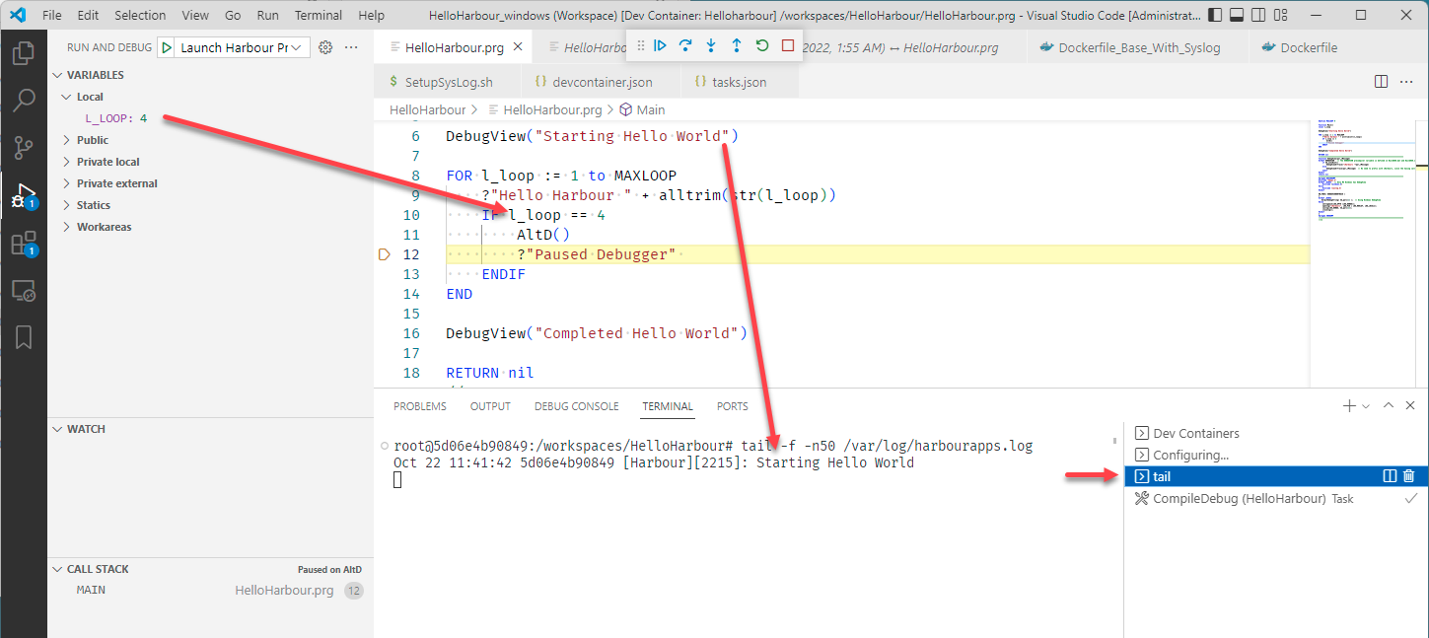Toggle the split editor layout button
The width and height of the screenshot is (1429, 638).
tap(1381, 82)
